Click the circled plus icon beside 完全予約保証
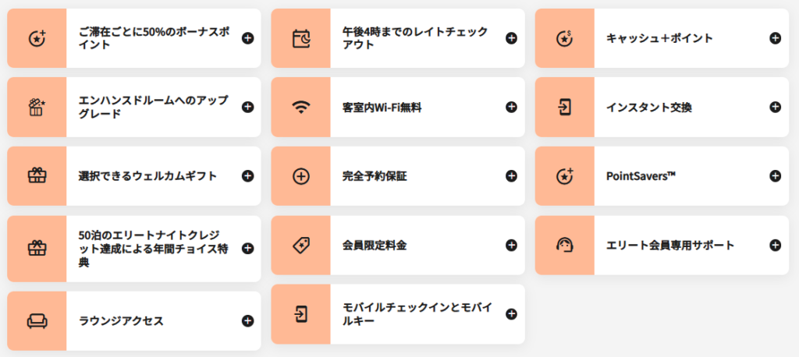This screenshot has width=799, height=357. (x=300, y=176)
